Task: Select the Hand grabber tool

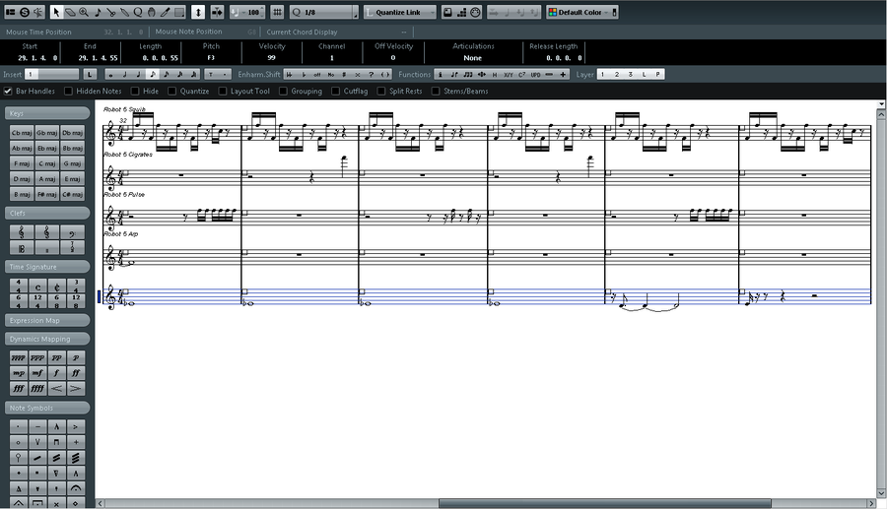Action: [151, 12]
